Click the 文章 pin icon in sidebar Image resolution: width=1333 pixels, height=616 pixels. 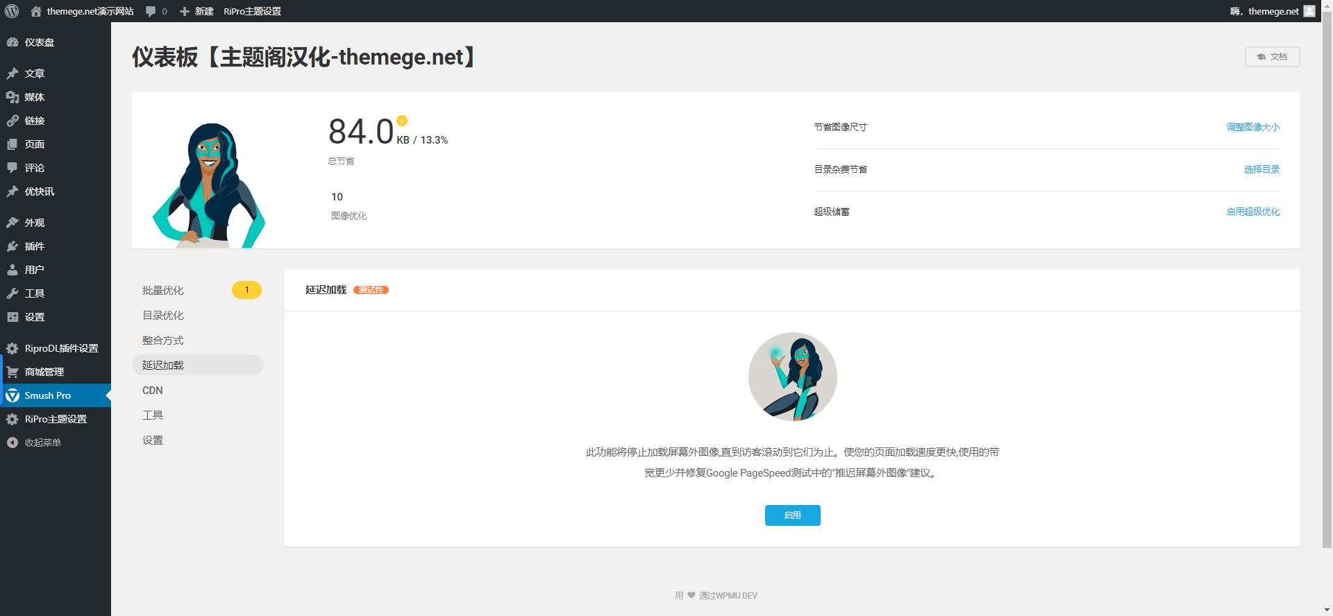12,74
